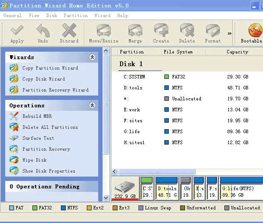263x223 pixels.
Task: Click sidebar scroll up arrow
Action: 106,50
